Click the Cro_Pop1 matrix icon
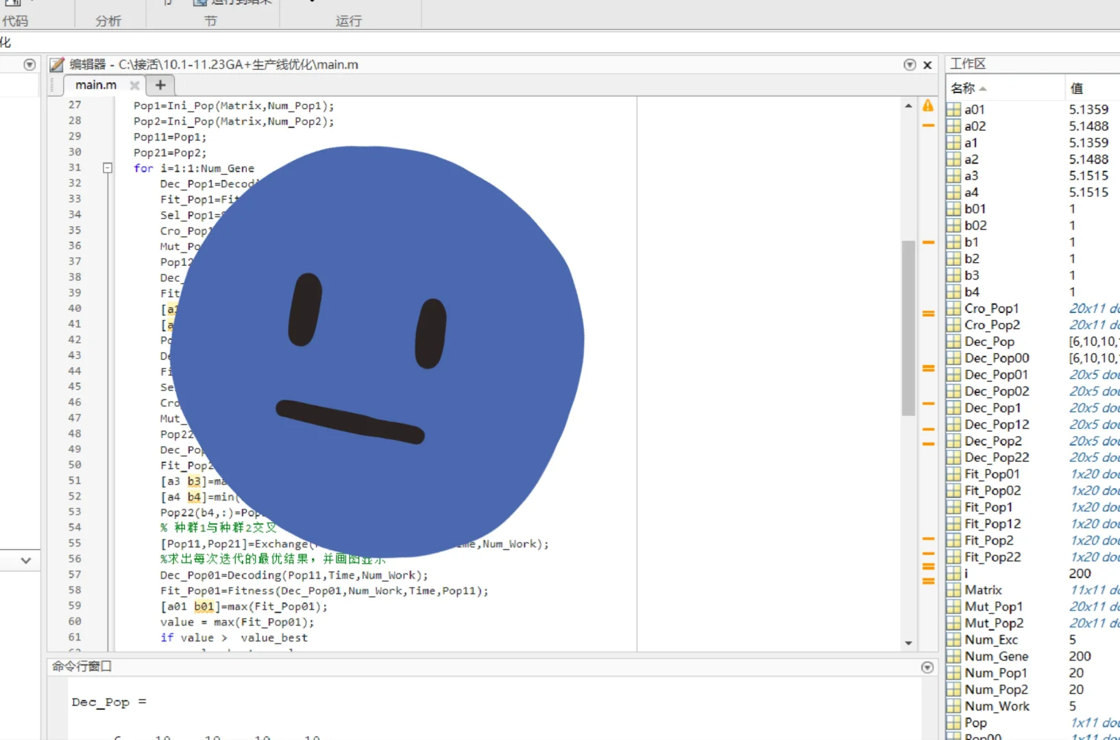This screenshot has height=740, width=1120. point(953,308)
